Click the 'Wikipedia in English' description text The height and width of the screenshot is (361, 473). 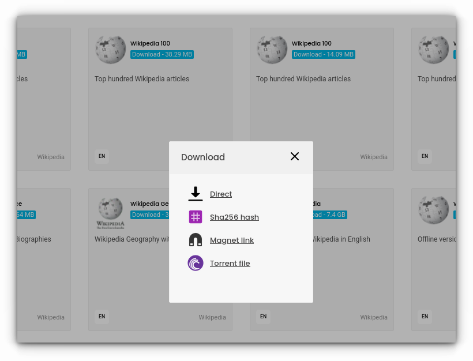pyautogui.click(x=341, y=239)
